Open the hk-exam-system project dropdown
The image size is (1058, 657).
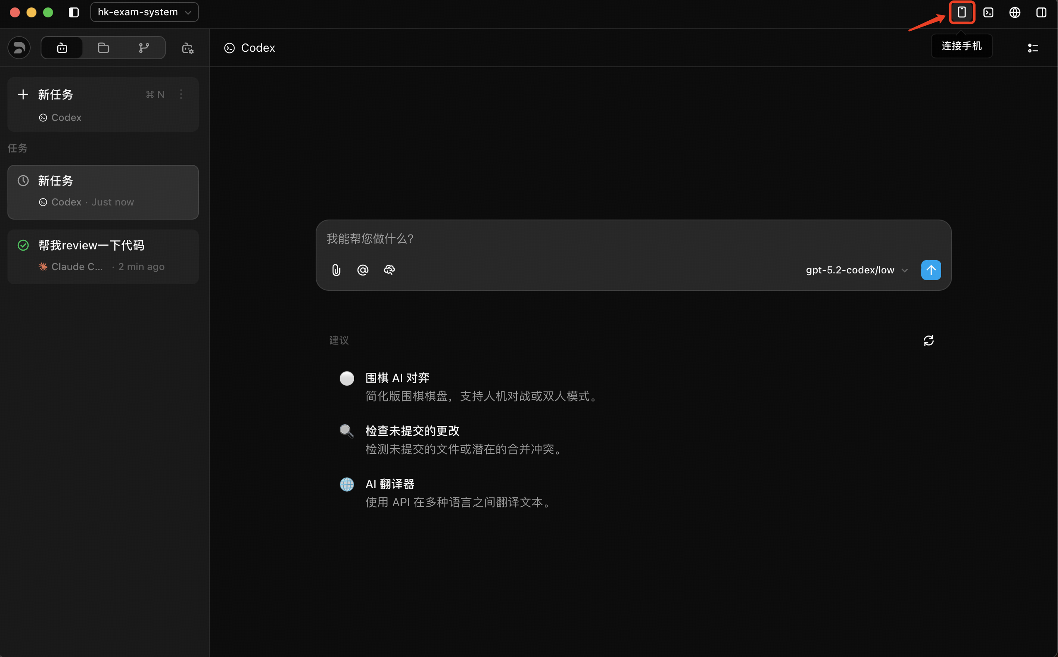pyautogui.click(x=144, y=12)
